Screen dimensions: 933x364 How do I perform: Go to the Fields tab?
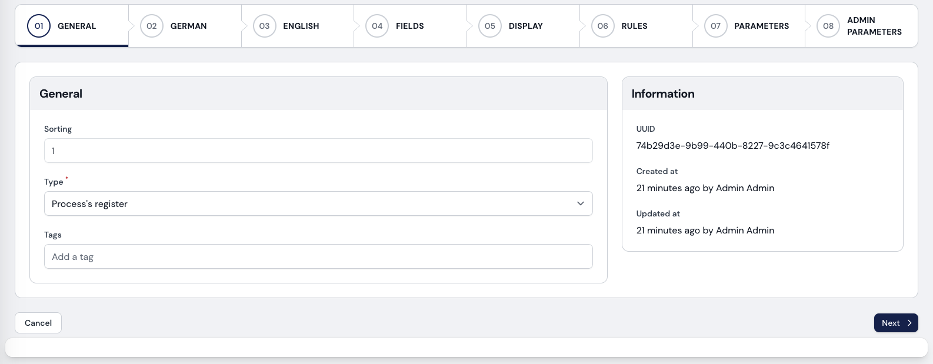click(409, 26)
